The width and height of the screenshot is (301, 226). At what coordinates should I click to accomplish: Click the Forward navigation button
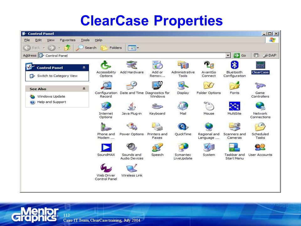(x=52, y=48)
